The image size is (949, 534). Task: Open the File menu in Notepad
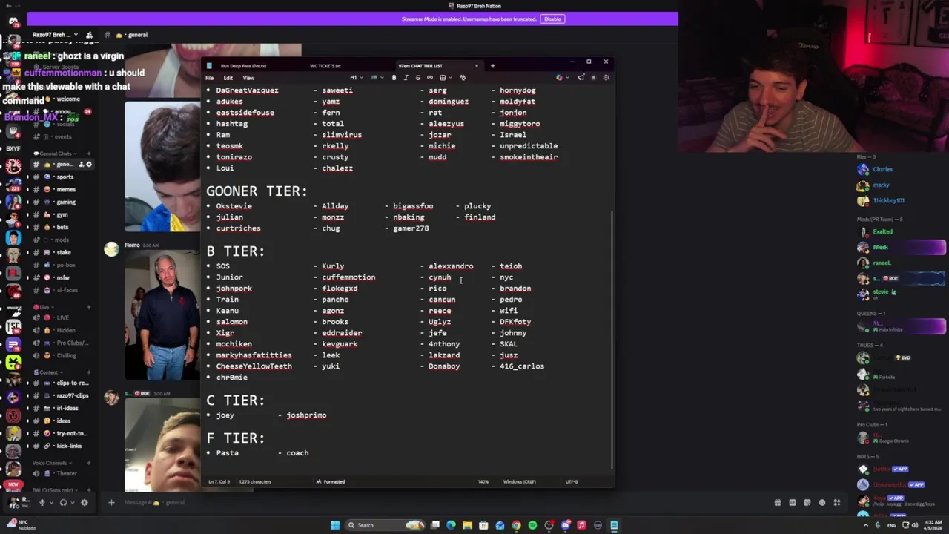pyautogui.click(x=210, y=78)
